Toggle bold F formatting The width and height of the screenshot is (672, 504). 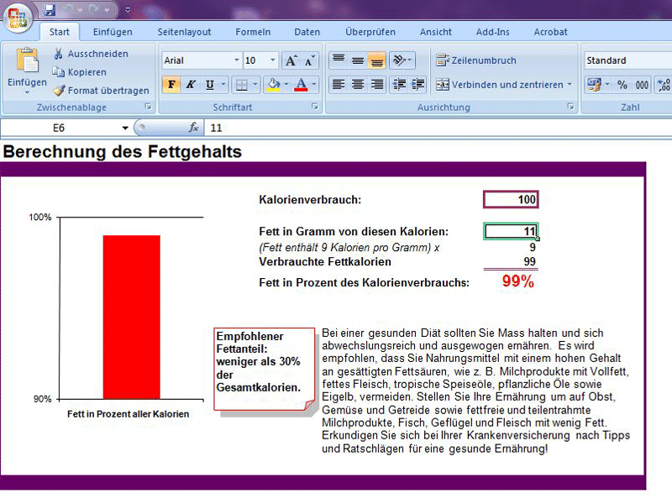point(171,85)
